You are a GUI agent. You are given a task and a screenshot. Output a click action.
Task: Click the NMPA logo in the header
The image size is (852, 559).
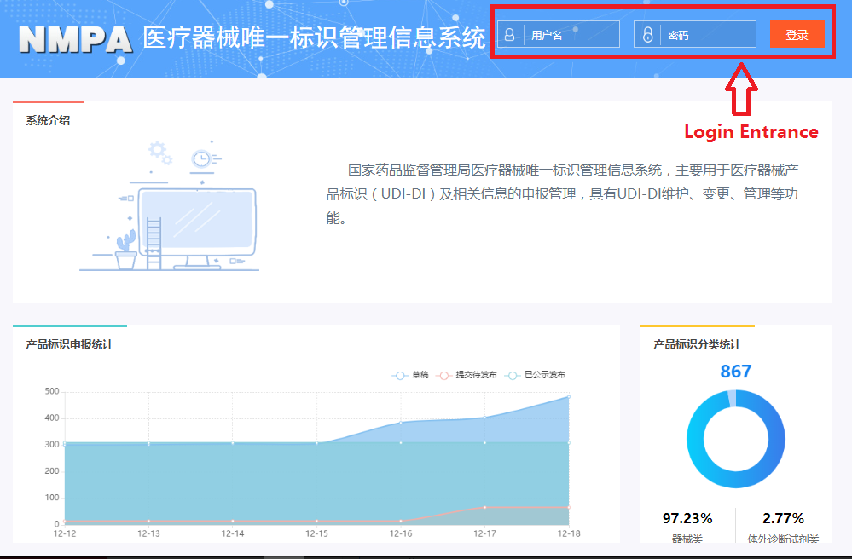point(75,39)
